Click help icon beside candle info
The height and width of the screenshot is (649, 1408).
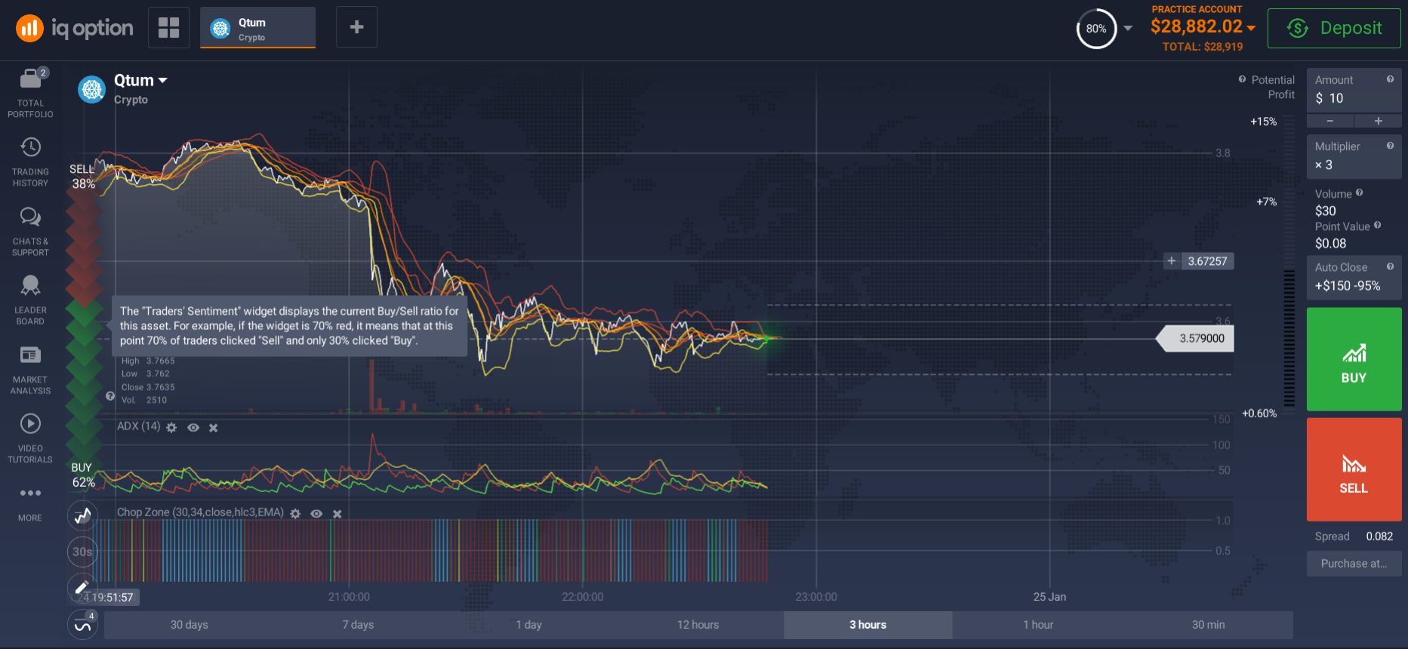click(110, 396)
